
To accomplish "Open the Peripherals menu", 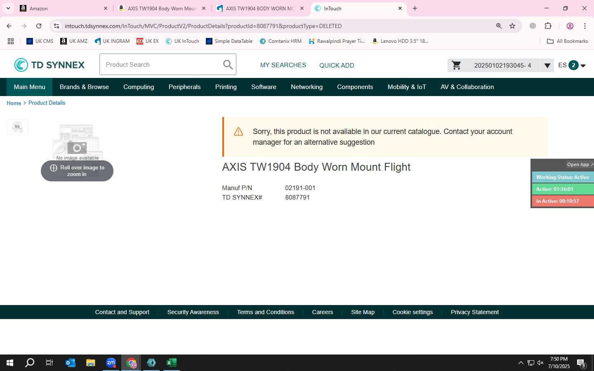I will coord(184,87).
